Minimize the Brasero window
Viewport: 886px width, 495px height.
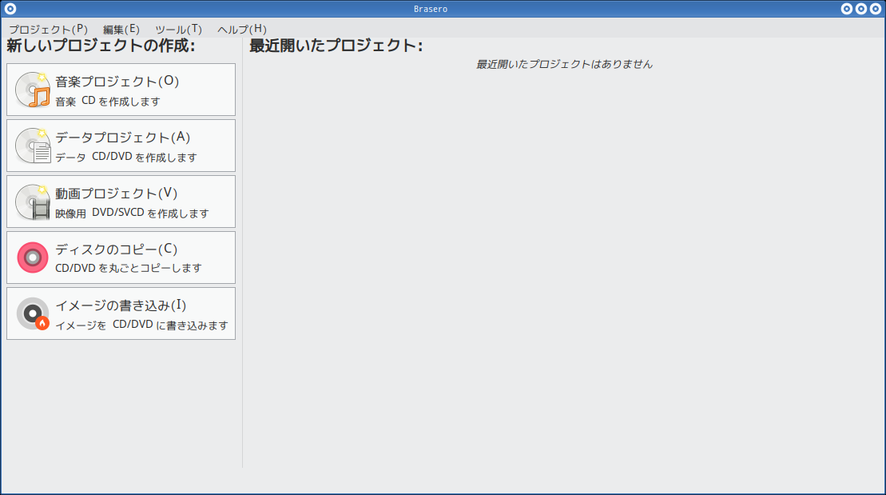coord(846,9)
